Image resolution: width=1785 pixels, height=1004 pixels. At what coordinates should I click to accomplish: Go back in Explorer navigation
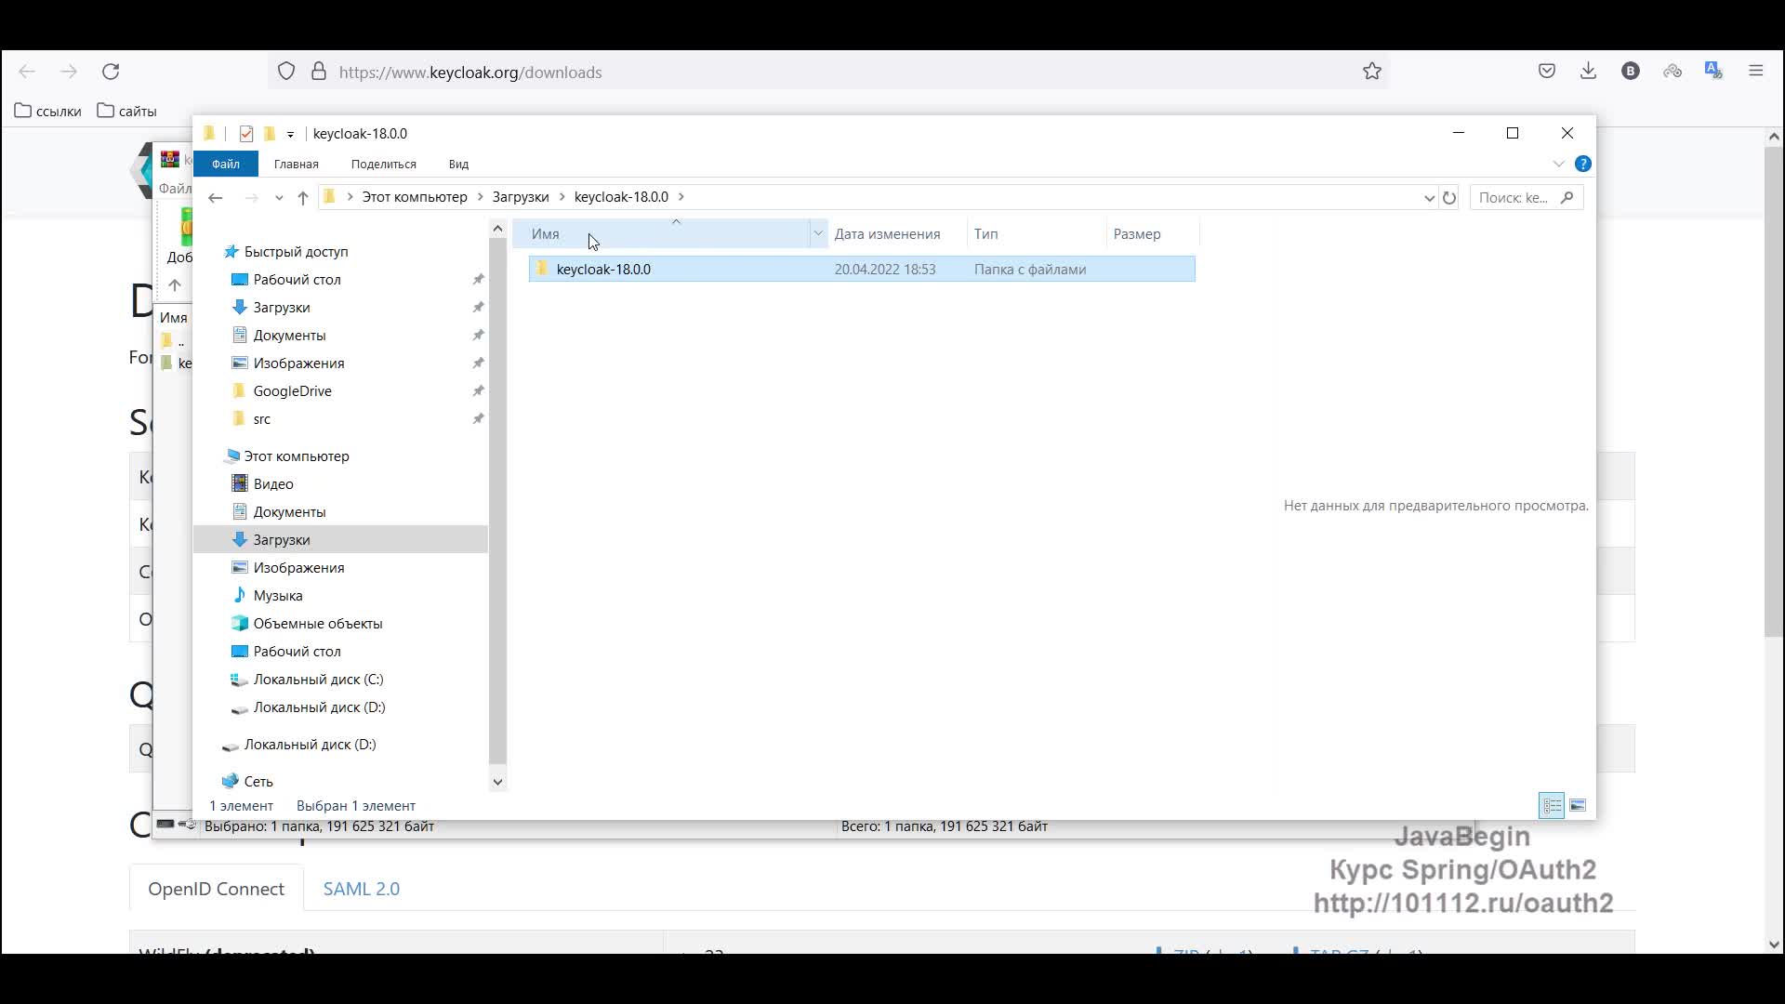click(x=215, y=197)
